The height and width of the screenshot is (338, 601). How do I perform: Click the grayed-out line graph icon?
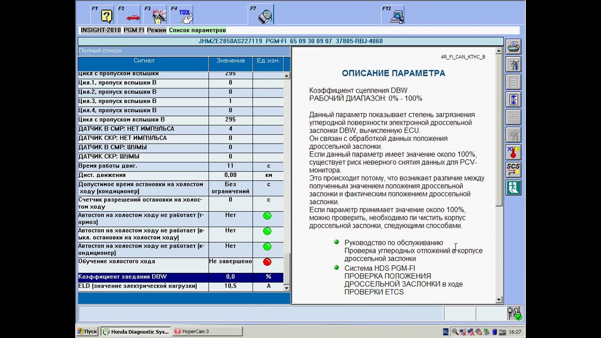(x=514, y=117)
